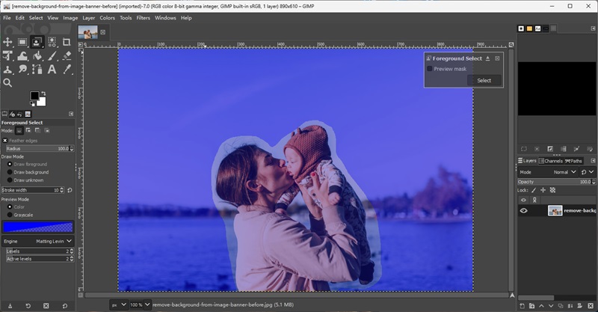Select Draw foreground mode
Screen dimensions: 598x312
[10, 164]
